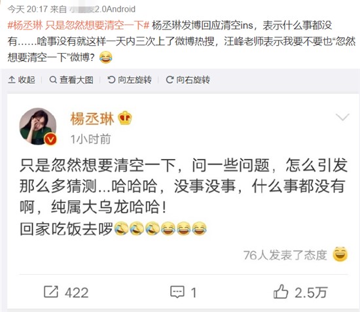Open the 楊丞琳 username profile link
Image resolution: width=360 pixels, height=312 pixels.
92,118
